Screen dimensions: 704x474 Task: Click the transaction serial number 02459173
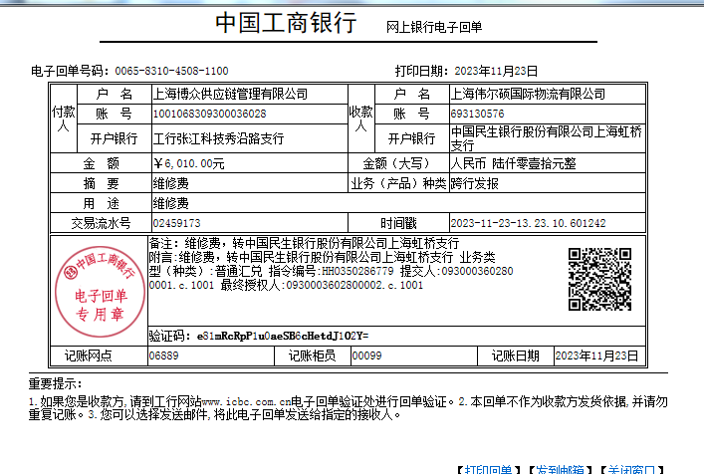point(176,223)
